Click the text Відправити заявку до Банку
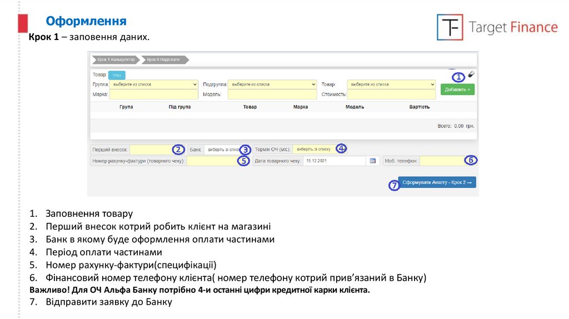 pyautogui.click(x=109, y=302)
